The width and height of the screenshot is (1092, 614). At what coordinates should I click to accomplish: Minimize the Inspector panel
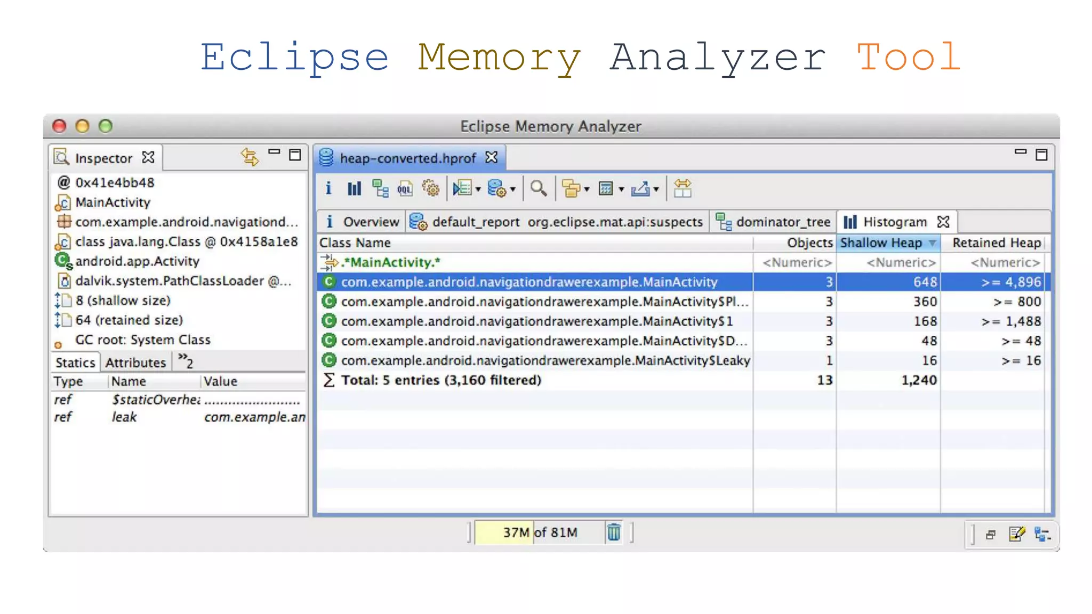pos(274,152)
